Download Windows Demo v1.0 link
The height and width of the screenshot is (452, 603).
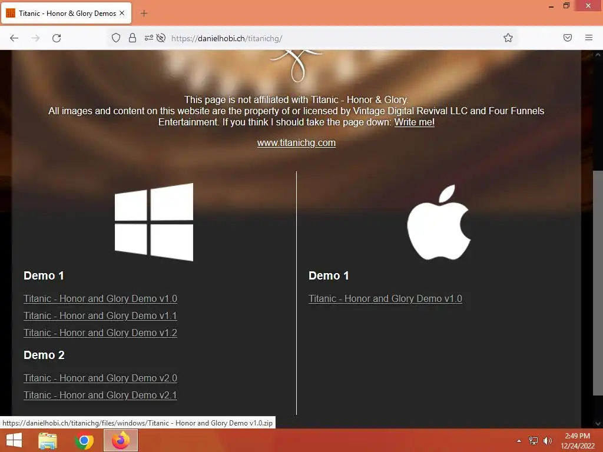pyautogui.click(x=100, y=298)
